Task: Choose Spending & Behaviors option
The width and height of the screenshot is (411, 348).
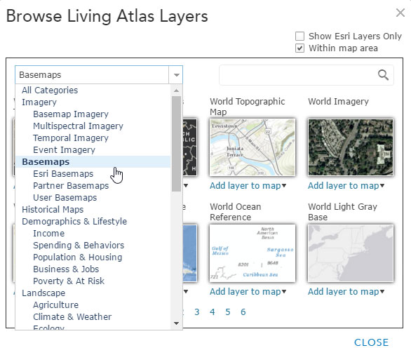Action: click(79, 246)
